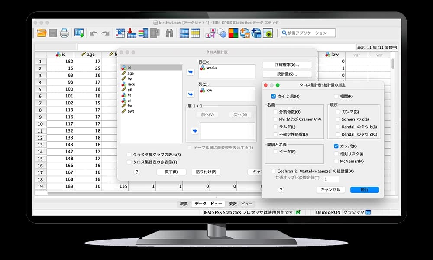Open 正確確率(X)... options
Screen dimensions: 433x260
[x=287, y=65]
